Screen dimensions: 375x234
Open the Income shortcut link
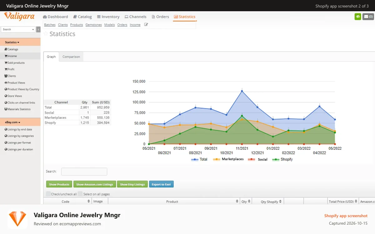(x=135, y=25)
